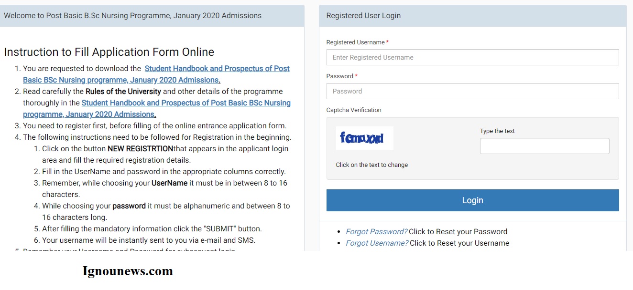Click the Instruction to Fill Application Form heading
The height and width of the screenshot is (290, 633).
coord(109,52)
